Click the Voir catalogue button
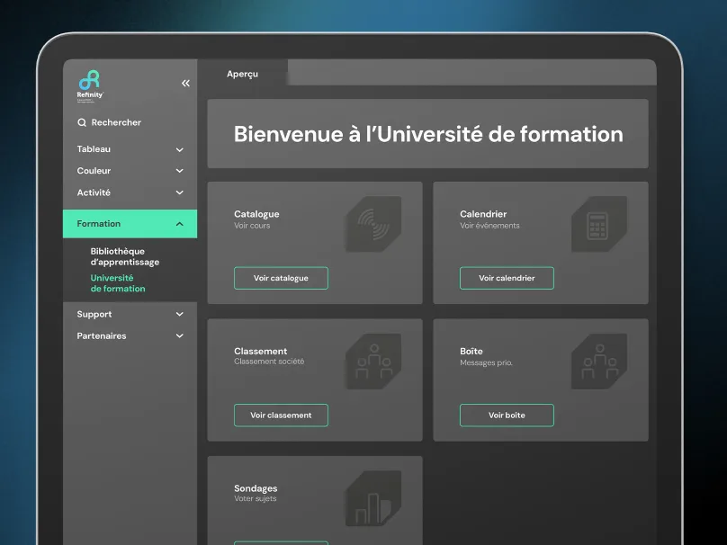This screenshot has width=727, height=545. point(281,278)
